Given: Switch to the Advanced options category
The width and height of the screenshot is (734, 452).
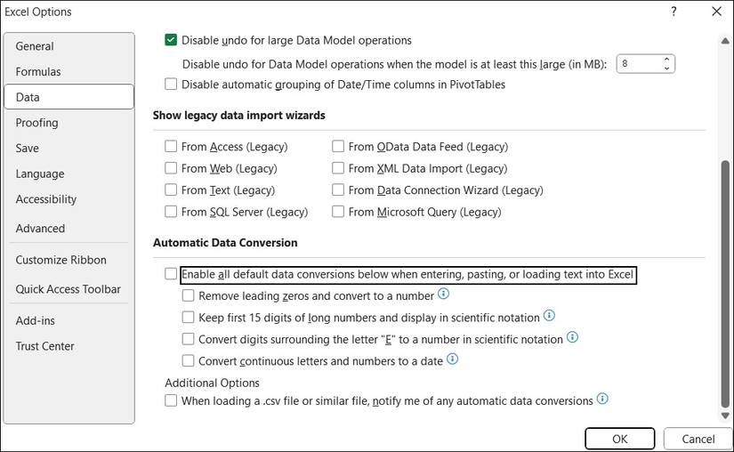Looking at the screenshot, I should pyautogui.click(x=40, y=229).
